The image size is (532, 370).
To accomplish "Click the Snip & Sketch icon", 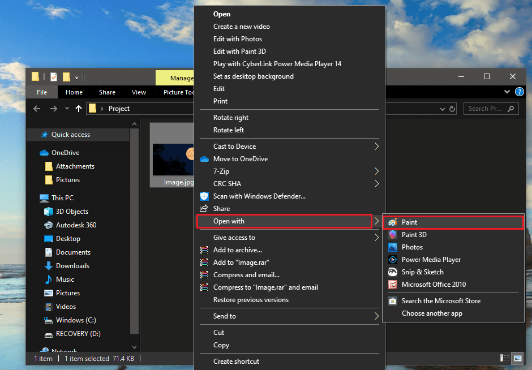I will coord(393,272).
